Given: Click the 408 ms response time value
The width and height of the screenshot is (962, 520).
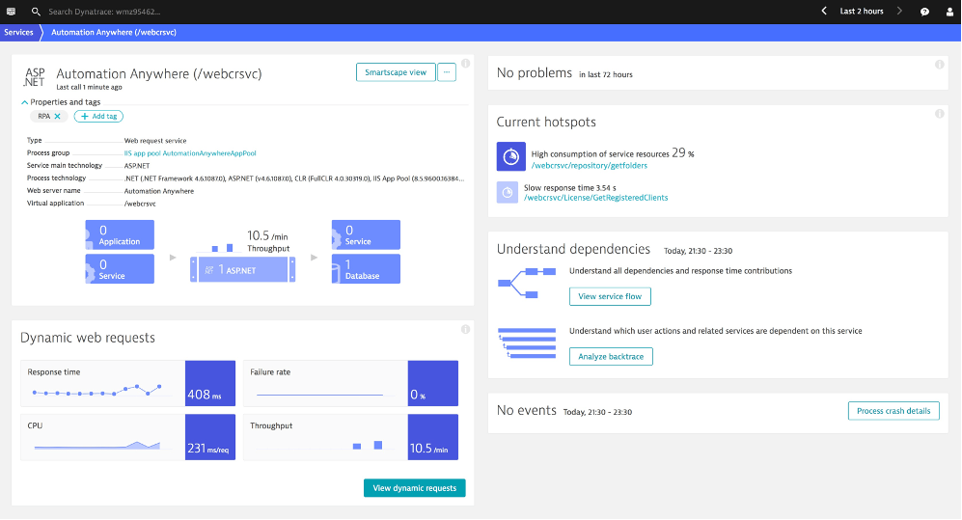Looking at the screenshot, I should point(210,384).
